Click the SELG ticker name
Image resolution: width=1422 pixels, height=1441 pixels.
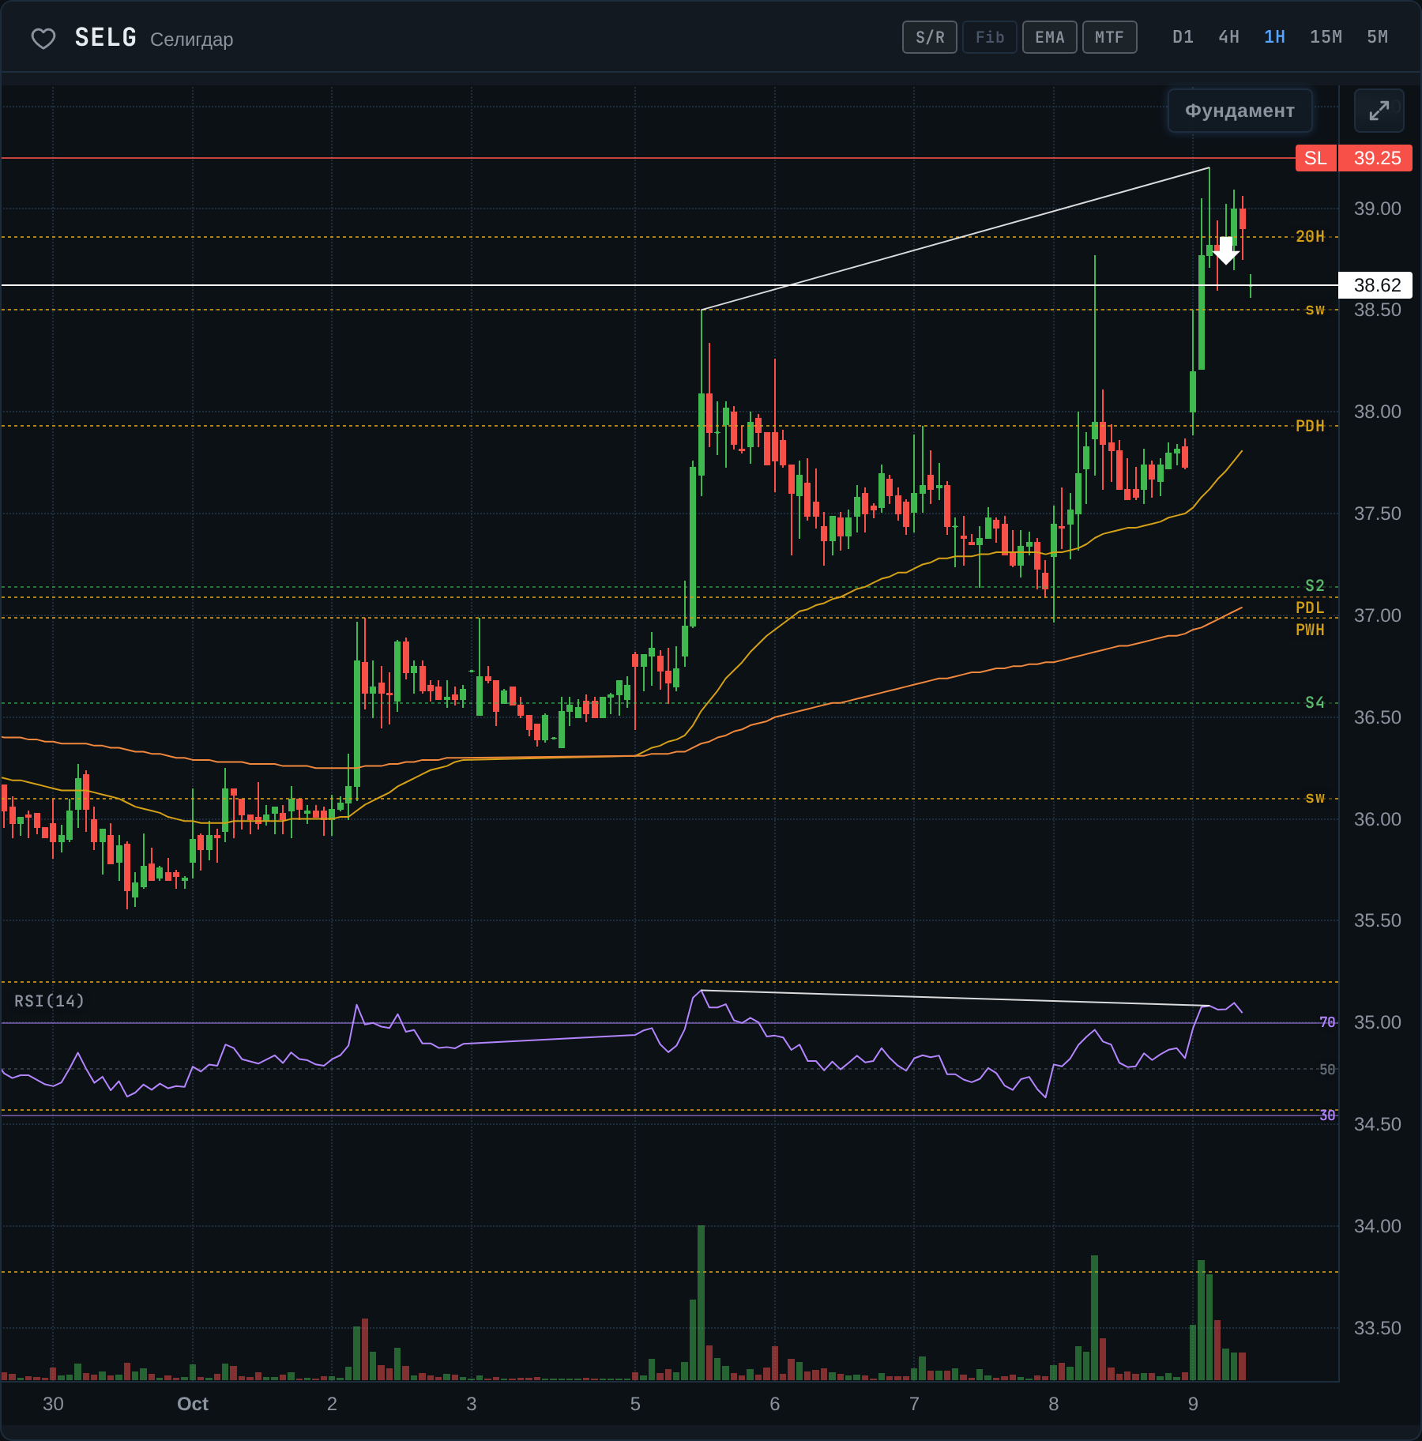(106, 38)
